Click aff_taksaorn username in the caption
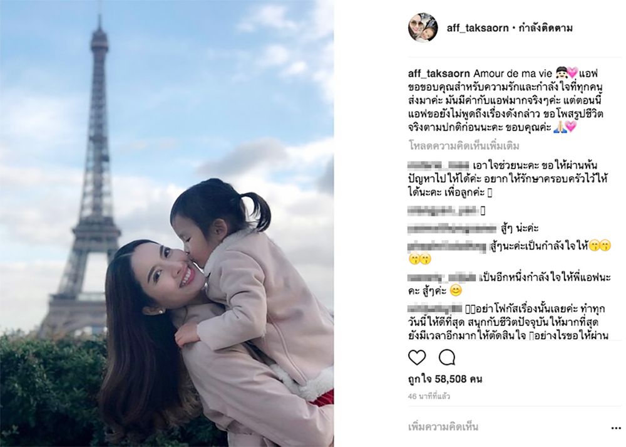This screenshot has height=447, width=626. 439,73
